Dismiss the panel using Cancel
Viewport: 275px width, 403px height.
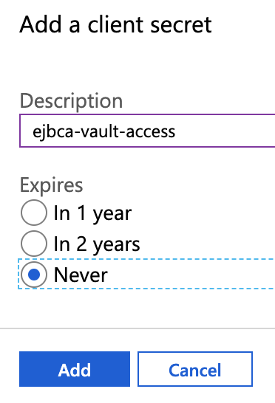[195, 369]
